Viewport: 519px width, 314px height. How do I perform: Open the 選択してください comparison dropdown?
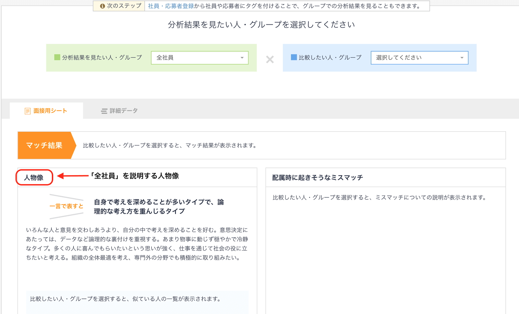pos(419,58)
